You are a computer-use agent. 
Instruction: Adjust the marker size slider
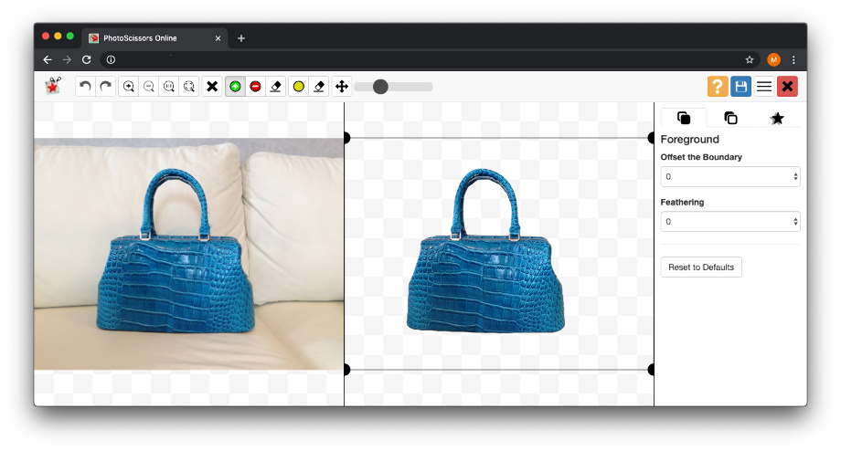pos(393,87)
